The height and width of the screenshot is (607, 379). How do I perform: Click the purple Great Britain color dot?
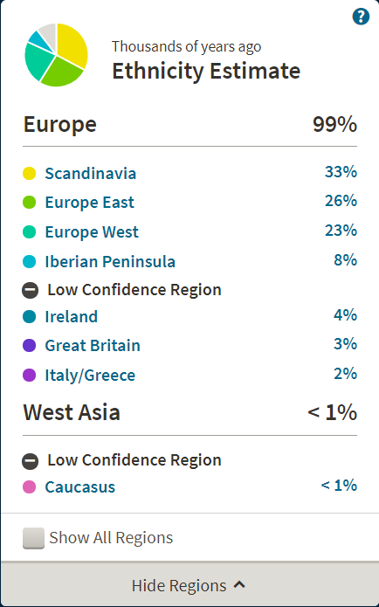point(30,345)
